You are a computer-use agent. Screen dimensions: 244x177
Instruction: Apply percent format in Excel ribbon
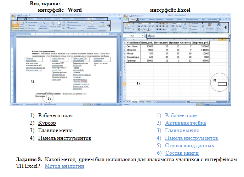tap(177, 26)
